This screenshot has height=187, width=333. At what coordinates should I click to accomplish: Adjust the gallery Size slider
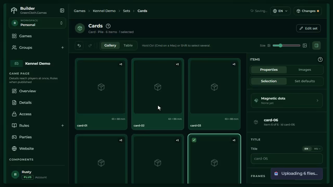tap(286, 45)
